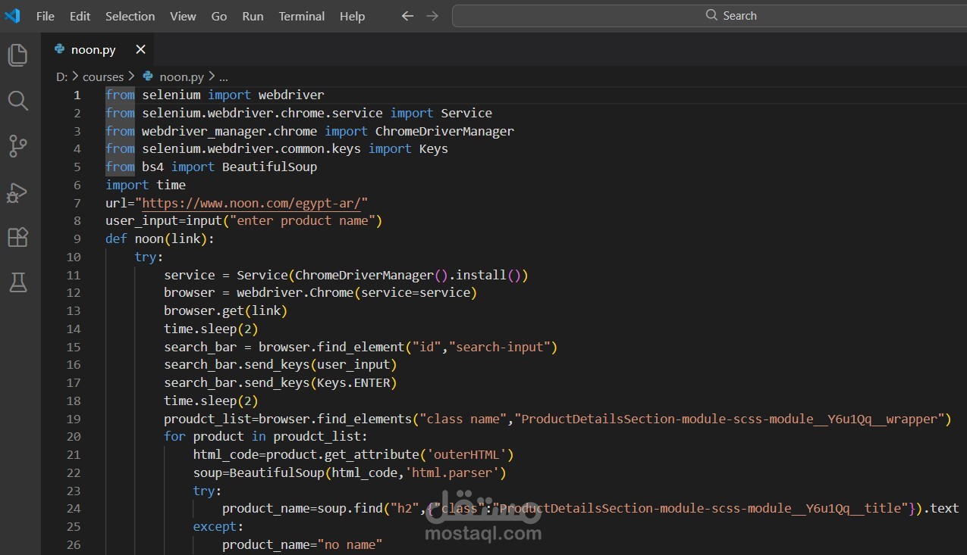Open the Help menu
The image size is (967, 555).
(x=352, y=16)
